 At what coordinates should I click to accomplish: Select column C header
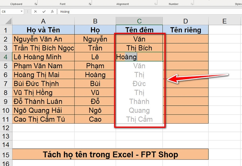(139, 21)
